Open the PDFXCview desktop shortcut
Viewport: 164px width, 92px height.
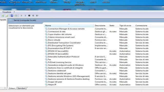click(41, 2)
